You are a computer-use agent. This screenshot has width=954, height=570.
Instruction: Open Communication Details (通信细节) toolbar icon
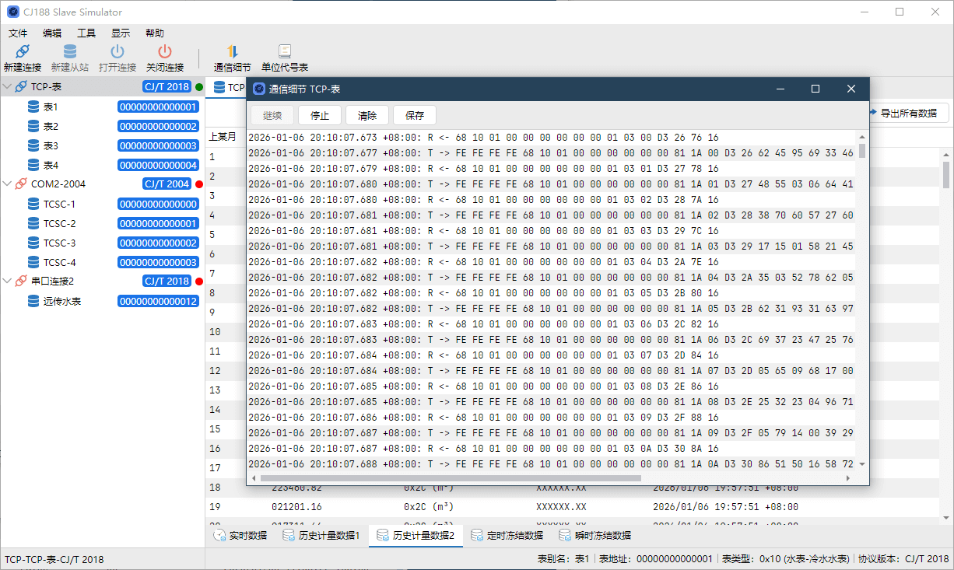(x=232, y=52)
